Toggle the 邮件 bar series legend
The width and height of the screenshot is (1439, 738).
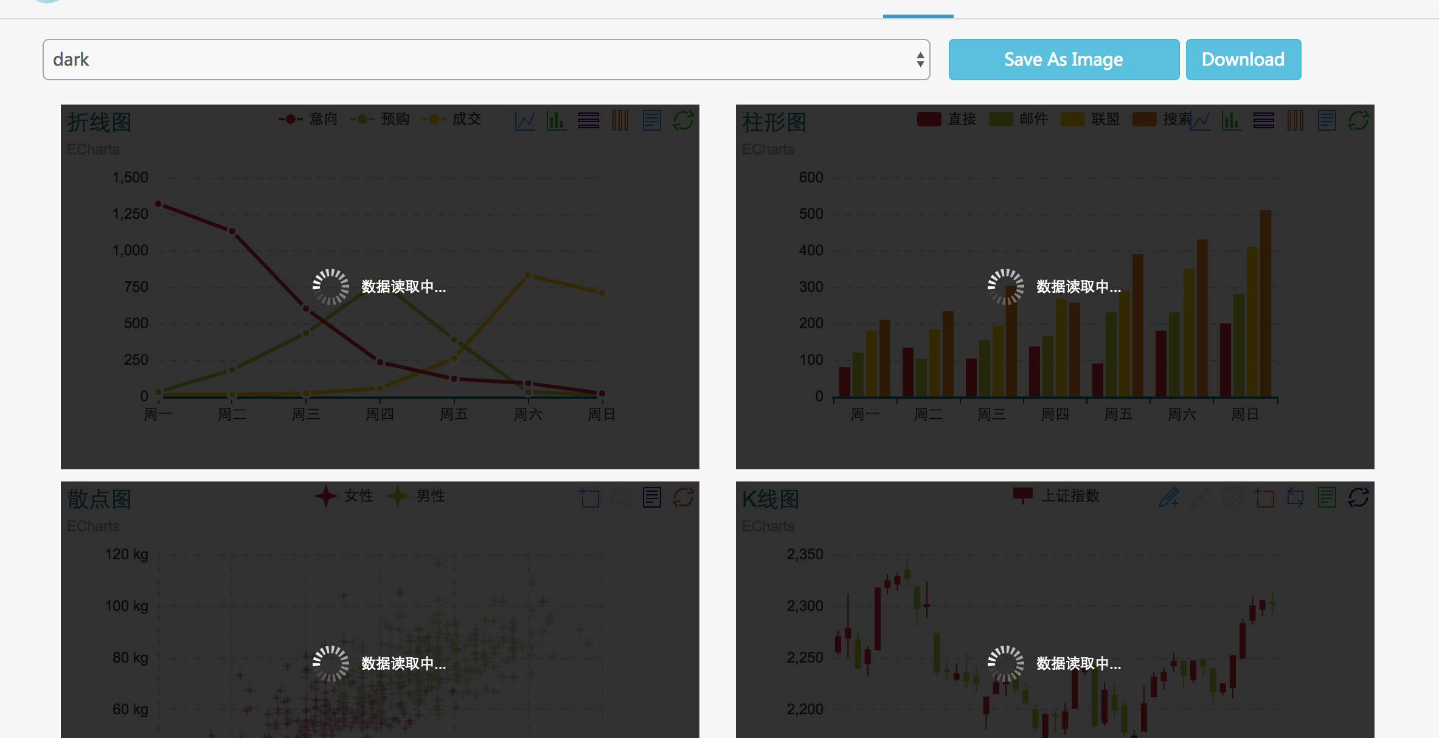point(1019,119)
